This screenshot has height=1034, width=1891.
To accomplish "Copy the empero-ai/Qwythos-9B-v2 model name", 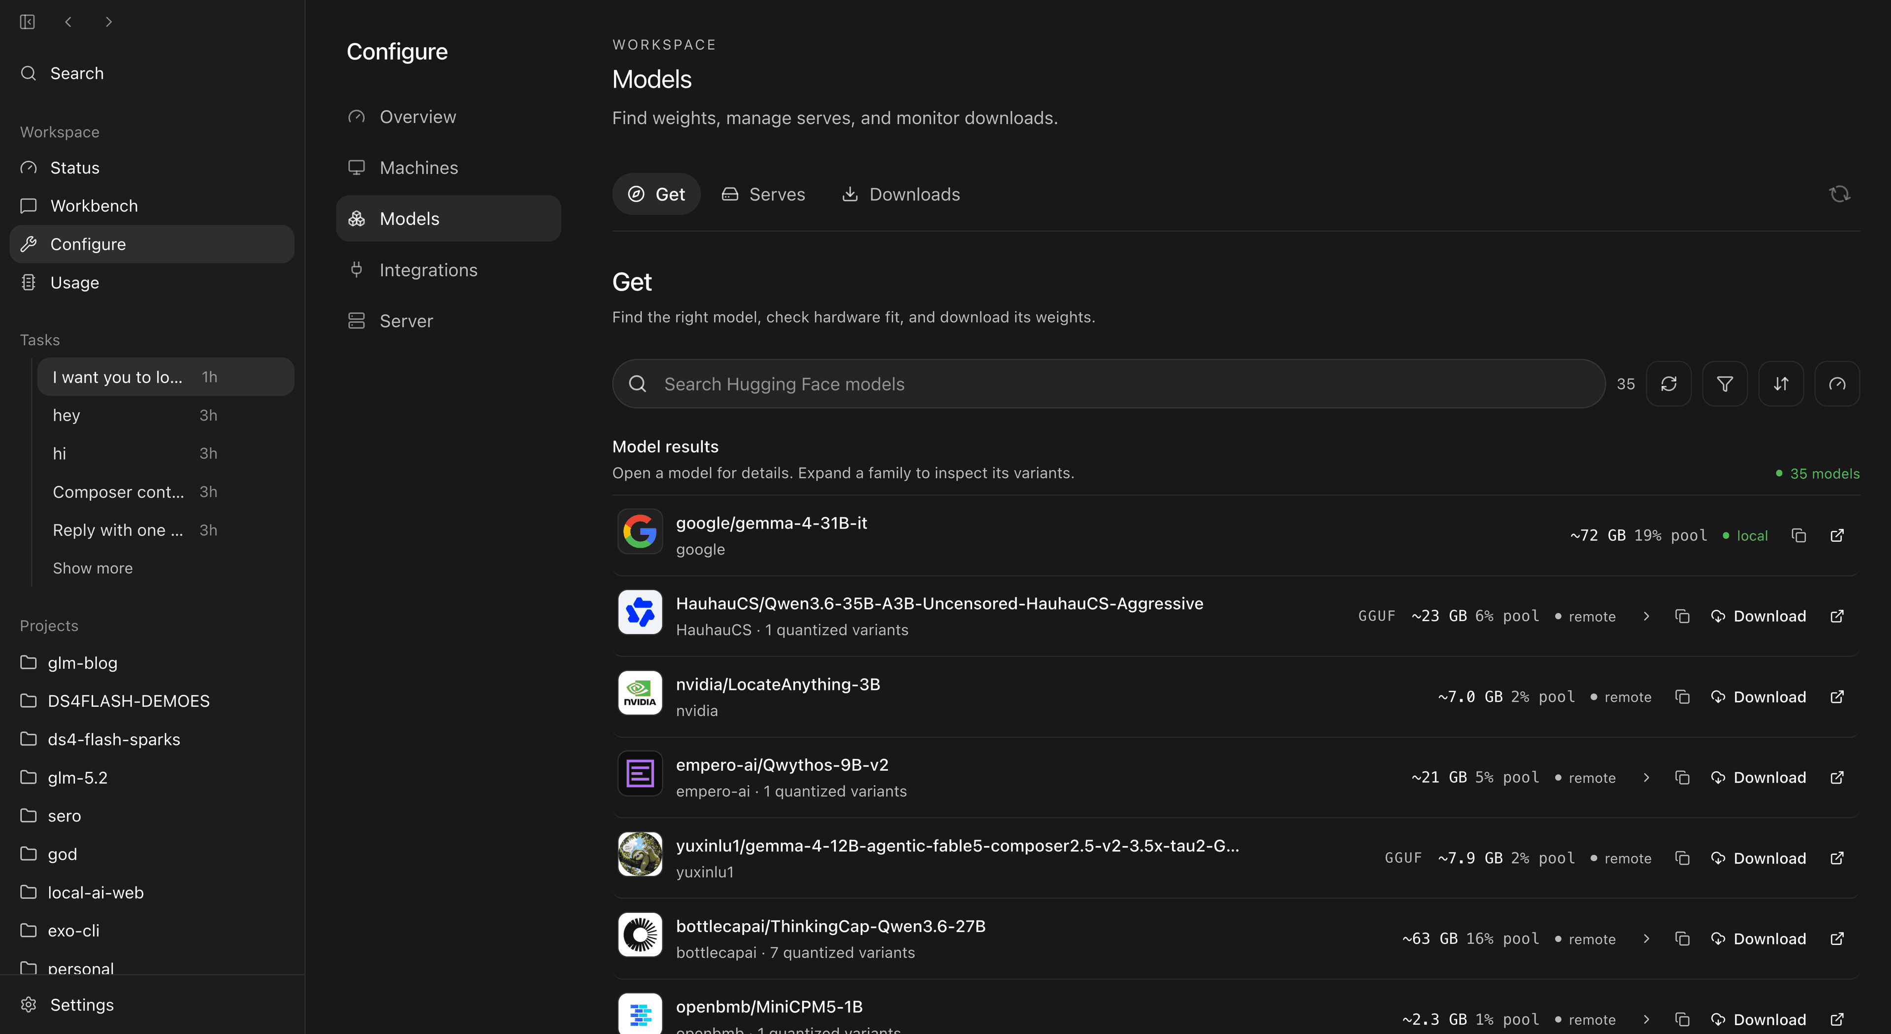I will click(1682, 778).
